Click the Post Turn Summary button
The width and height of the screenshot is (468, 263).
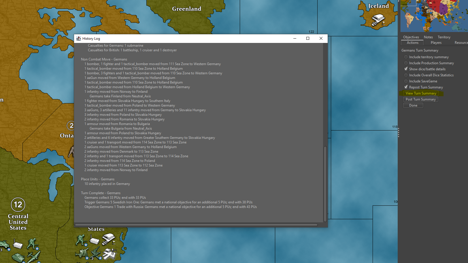tap(420, 99)
